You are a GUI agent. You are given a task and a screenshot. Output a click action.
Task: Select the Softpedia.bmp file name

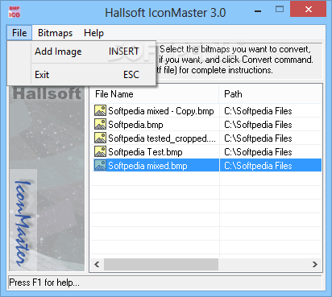pyautogui.click(x=135, y=125)
